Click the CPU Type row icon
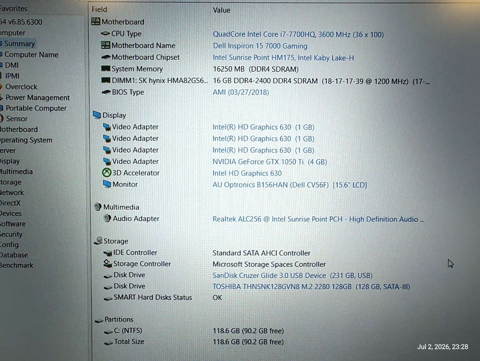This screenshot has height=361, width=480. (105, 33)
